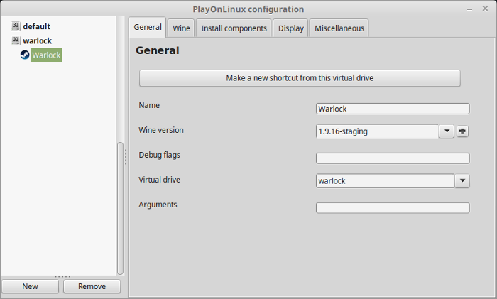Close the PlayOnLinux configuration window
Image resolution: width=497 pixels, height=299 pixels.
pos(485,9)
